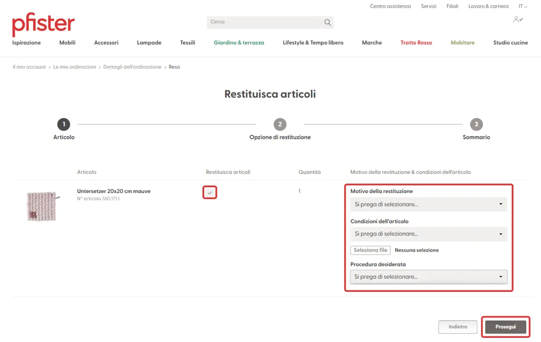
Task: Open the IT language selector
Action: [523, 6]
